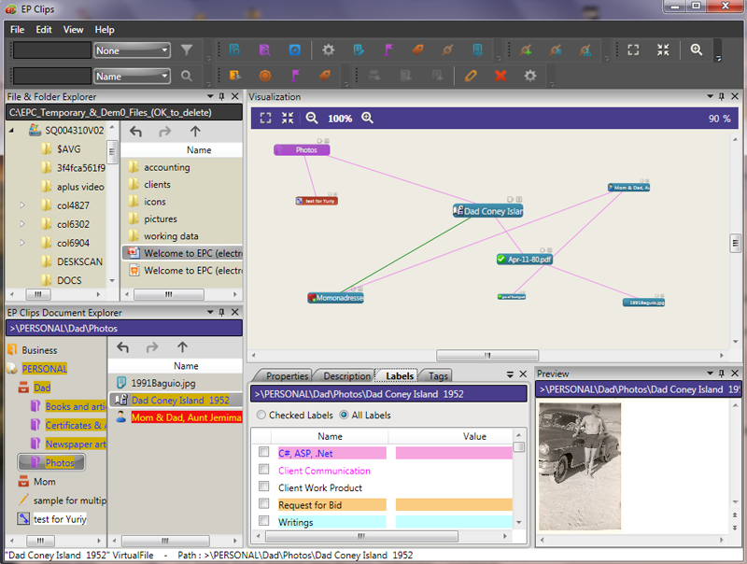Click fit-to-screen icon in Visualization toolbar

(265, 119)
